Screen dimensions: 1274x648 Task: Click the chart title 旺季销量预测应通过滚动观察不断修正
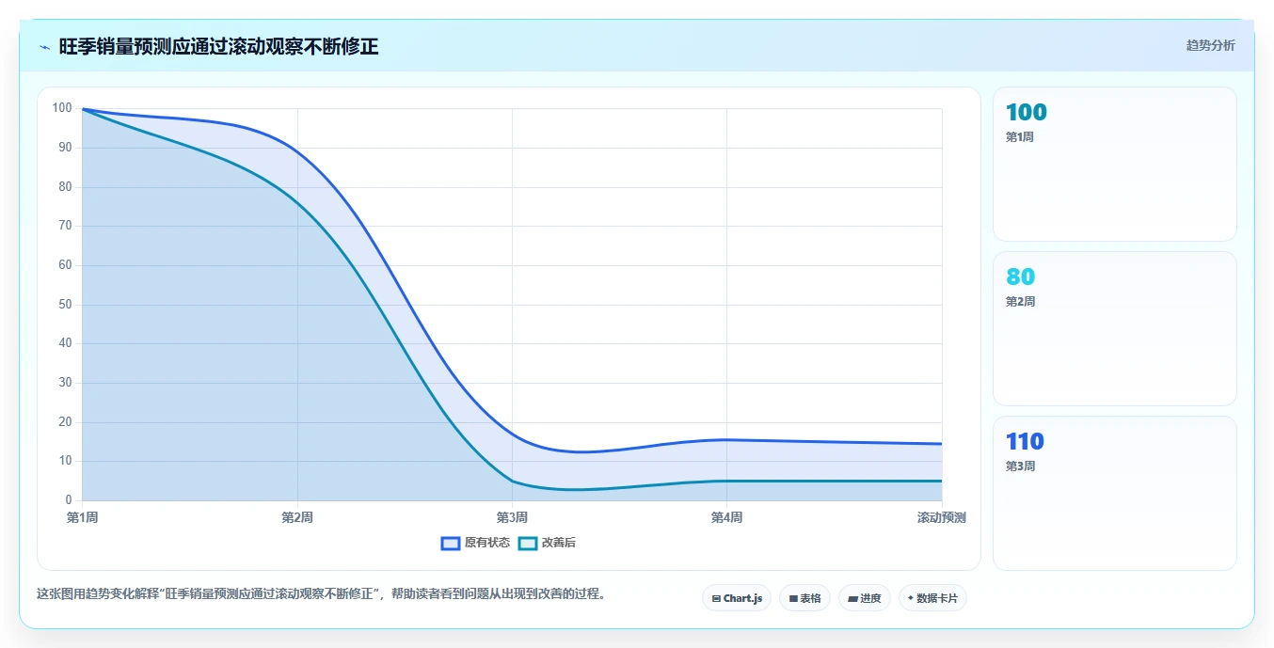pyautogui.click(x=218, y=47)
